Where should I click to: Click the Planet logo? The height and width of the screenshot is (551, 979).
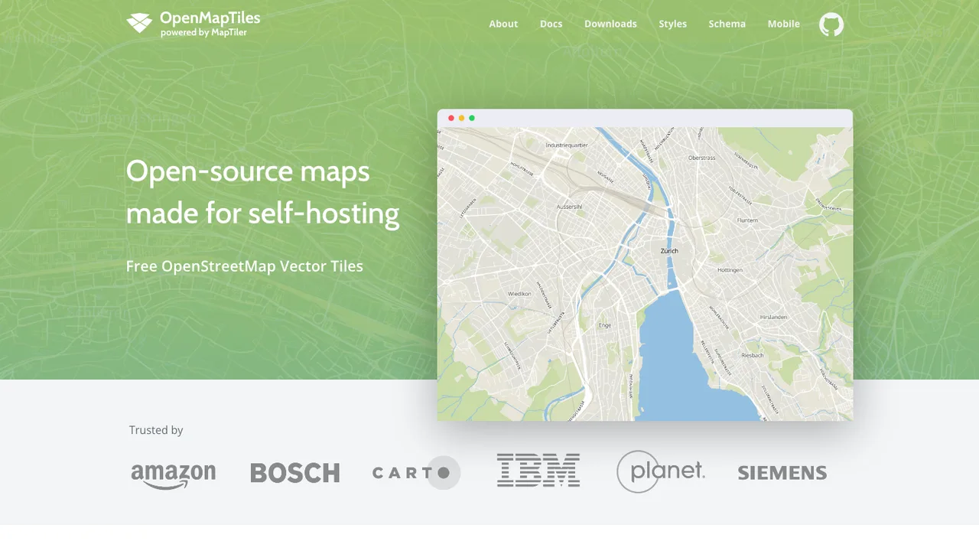pos(661,471)
